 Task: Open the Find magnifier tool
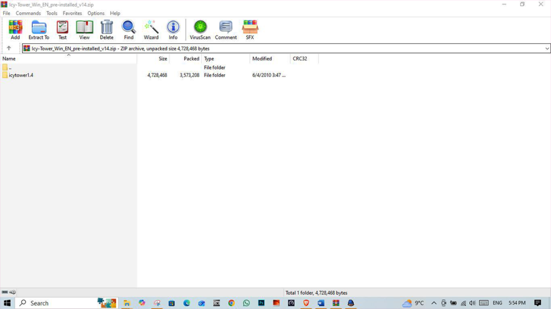click(x=129, y=30)
